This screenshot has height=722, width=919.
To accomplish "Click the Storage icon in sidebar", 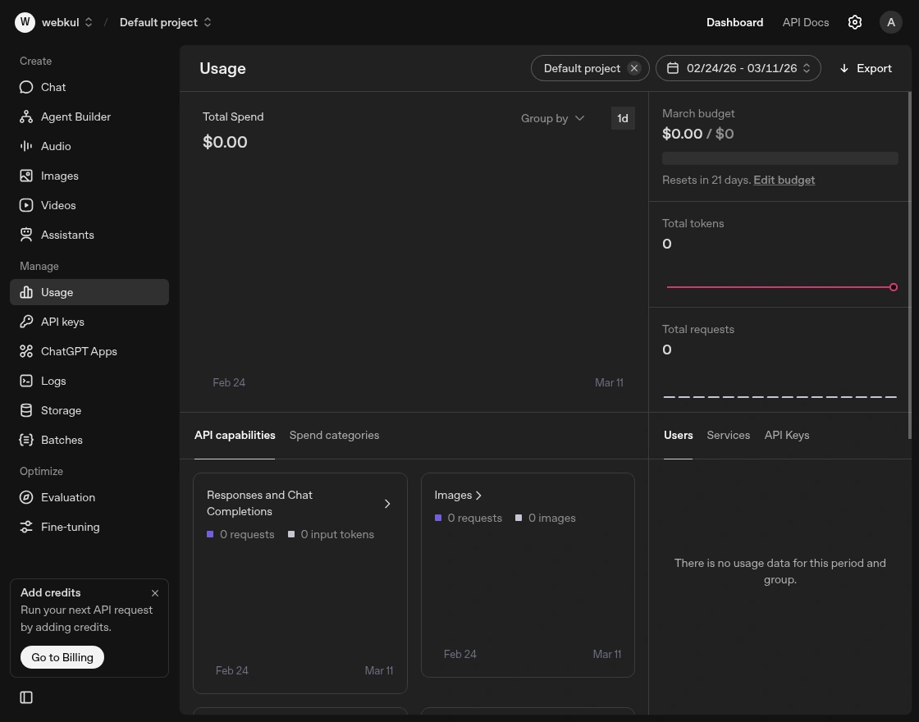I will pyautogui.click(x=26, y=410).
